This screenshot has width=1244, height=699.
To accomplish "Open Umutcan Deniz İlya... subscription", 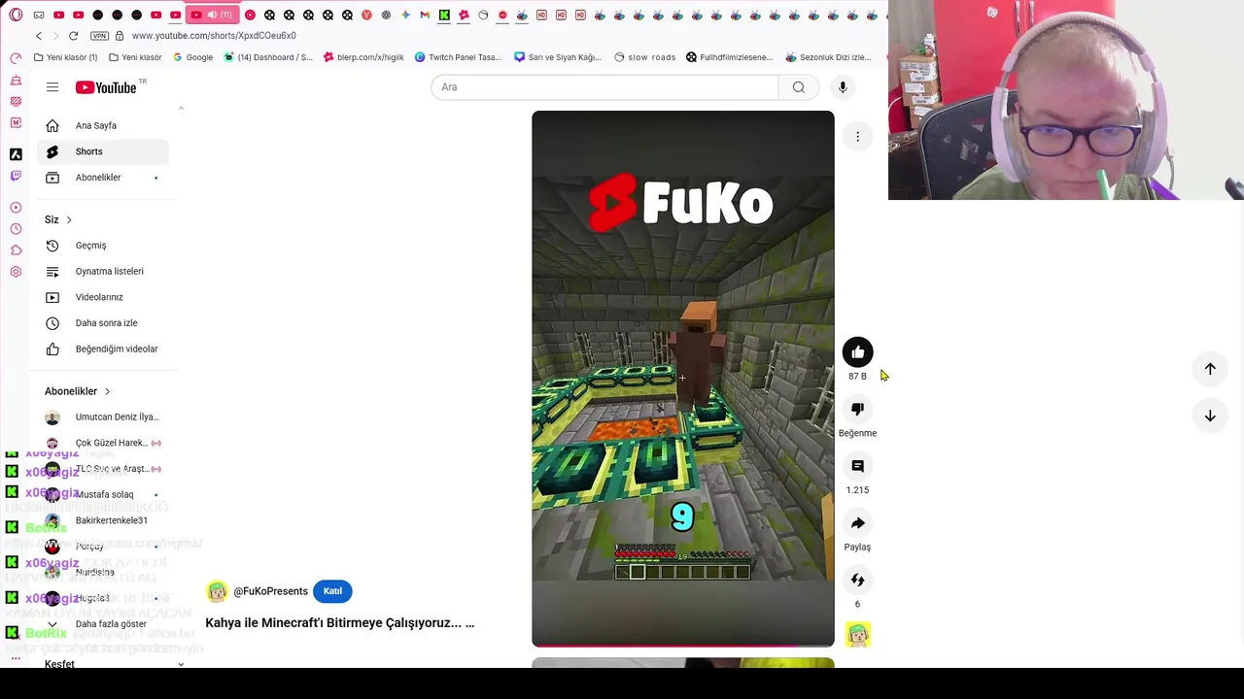I will click(103, 417).
